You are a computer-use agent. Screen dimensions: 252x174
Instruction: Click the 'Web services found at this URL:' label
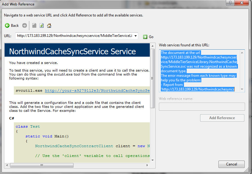click(x=184, y=45)
